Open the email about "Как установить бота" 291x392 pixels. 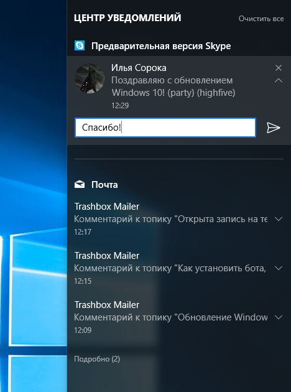pyautogui.click(x=171, y=268)
